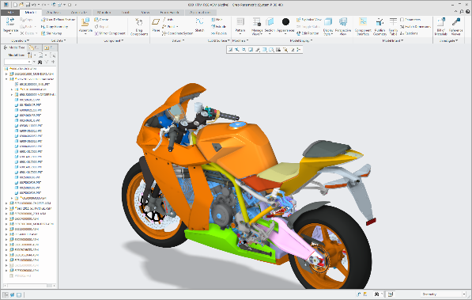Click the User-Defined Feature button
472x300 pixels.
(x=58, y=20)
